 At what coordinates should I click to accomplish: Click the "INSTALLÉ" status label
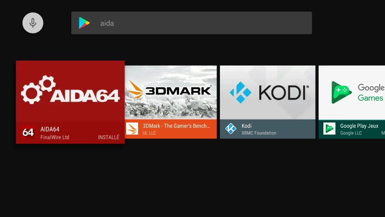[x=109, y=137]
